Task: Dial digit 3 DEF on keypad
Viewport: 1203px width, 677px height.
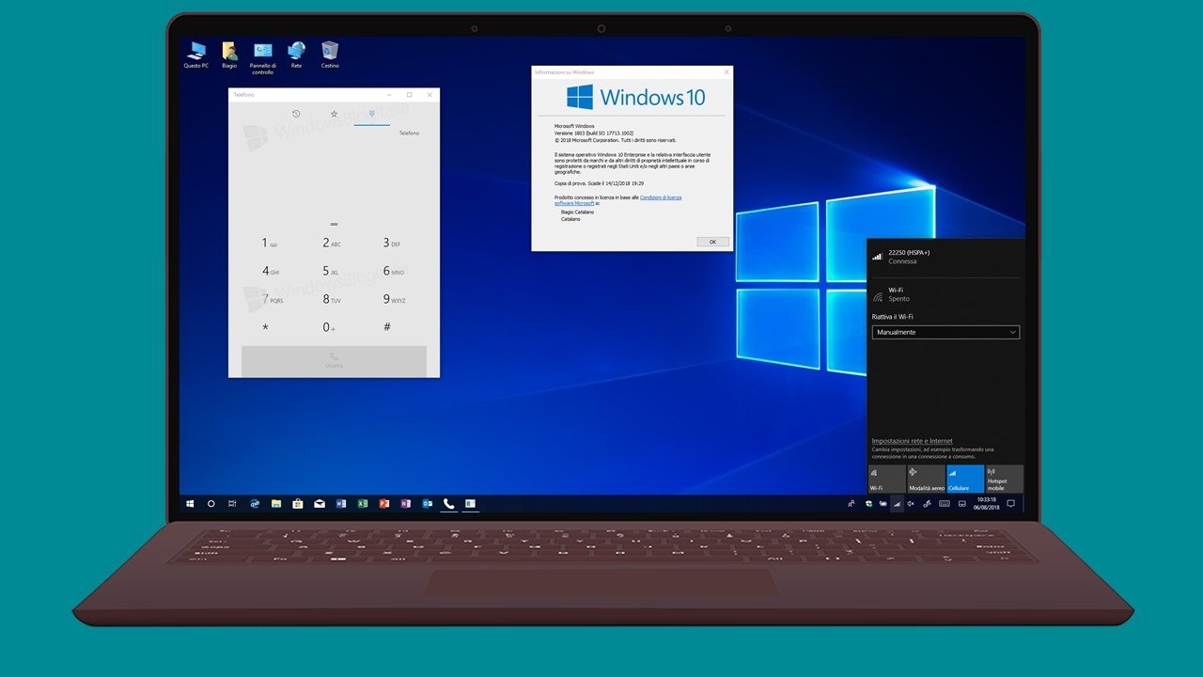Action: (x=391, y=243)
